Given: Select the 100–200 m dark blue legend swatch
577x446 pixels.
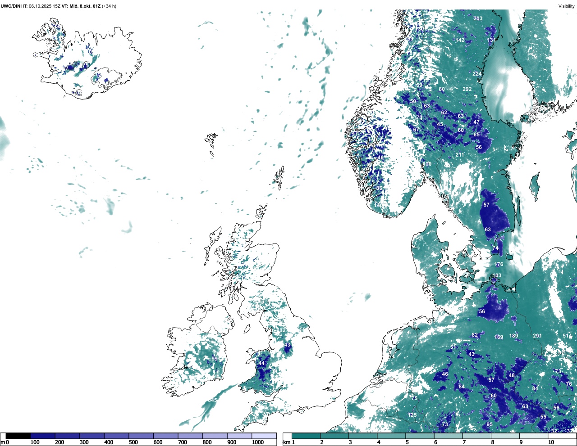Looking at the screenshot, I should (43, 436).
